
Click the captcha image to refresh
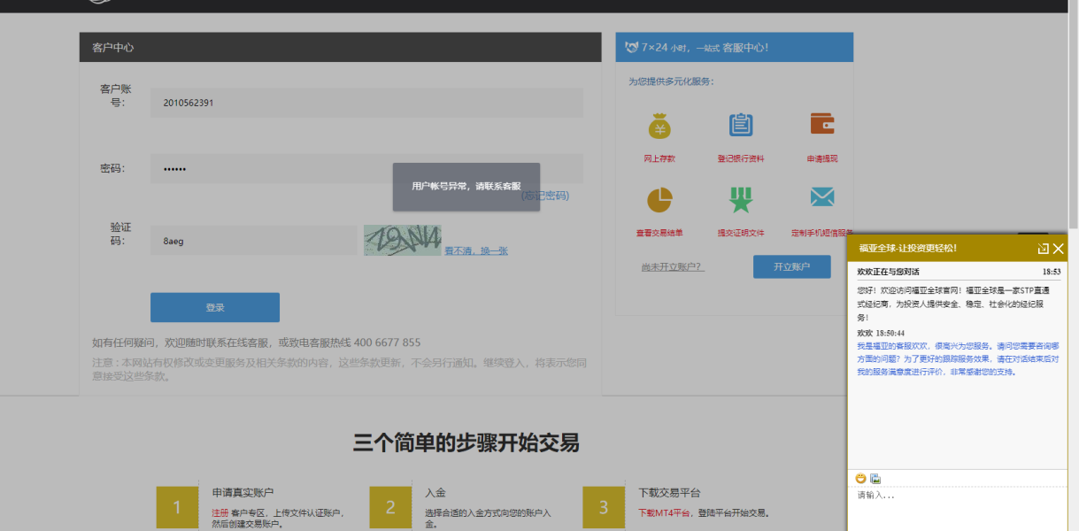pyautogui.click(x=402, y=240)
